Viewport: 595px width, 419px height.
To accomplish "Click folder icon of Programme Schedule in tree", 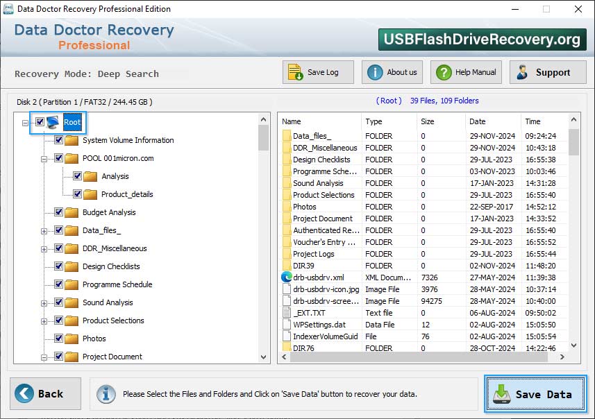I will point(72,284).
